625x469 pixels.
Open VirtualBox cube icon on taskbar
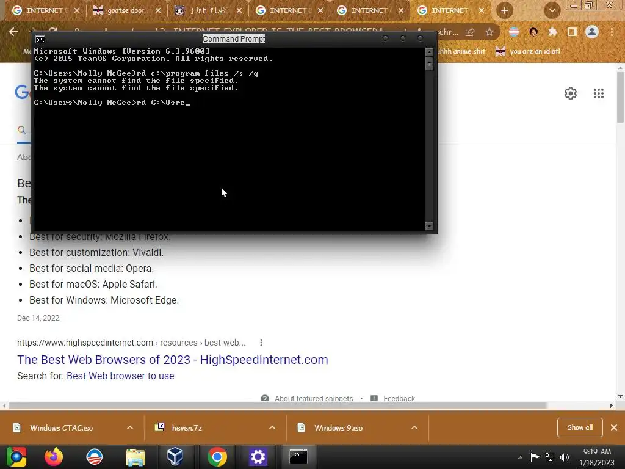[175, 457]
